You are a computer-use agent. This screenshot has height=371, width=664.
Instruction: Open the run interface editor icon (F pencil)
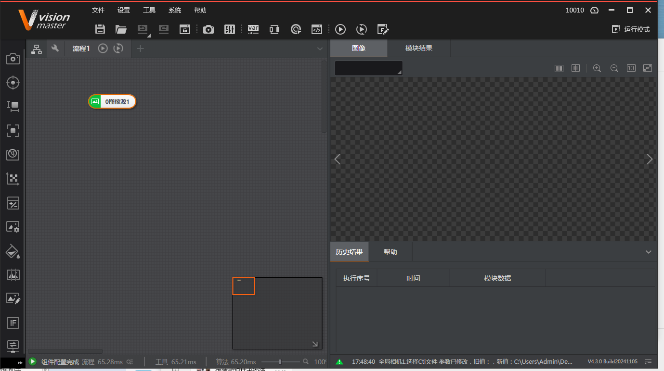coord(383,29)
